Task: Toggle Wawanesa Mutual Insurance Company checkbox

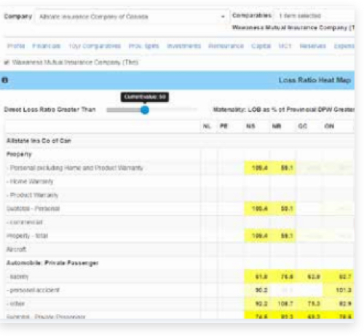Action: pos(7,63)
